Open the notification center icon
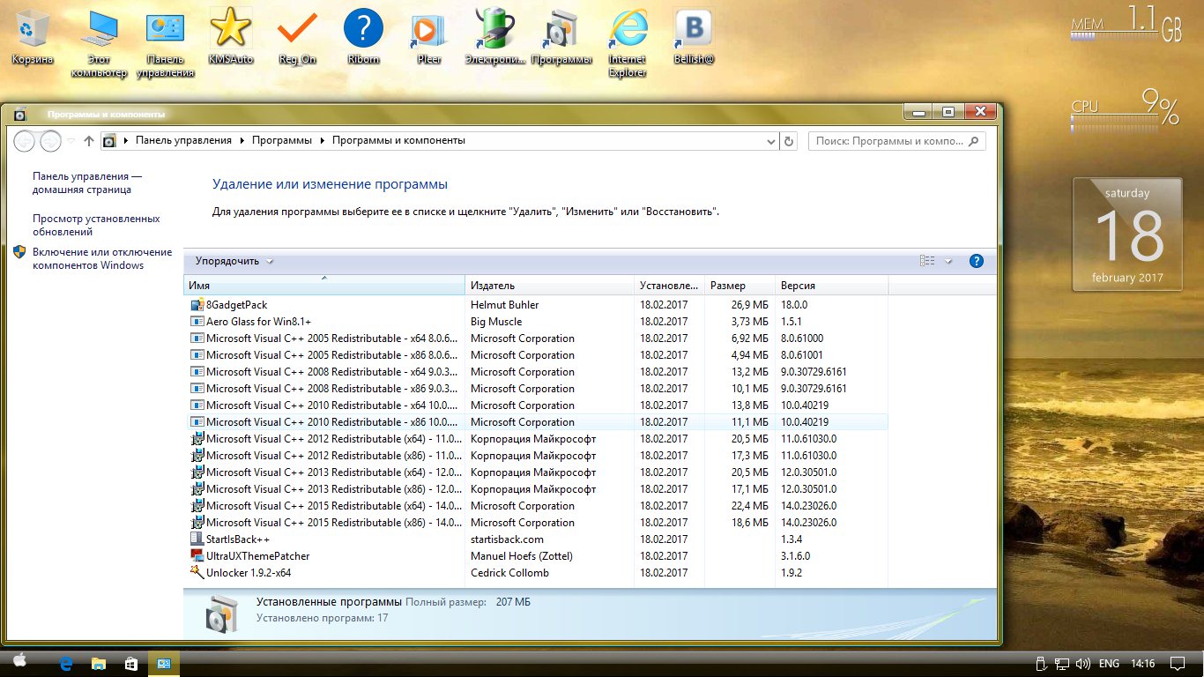Viewport: 1204px width, 677px height. (1176, 663)
